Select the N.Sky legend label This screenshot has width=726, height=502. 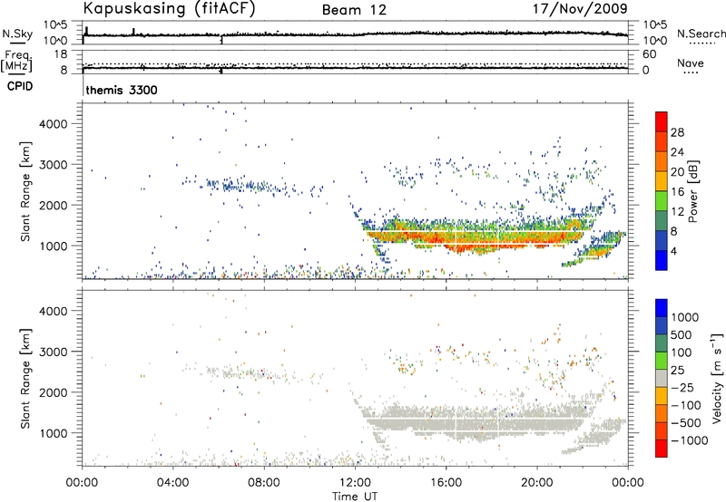[17, 34]
